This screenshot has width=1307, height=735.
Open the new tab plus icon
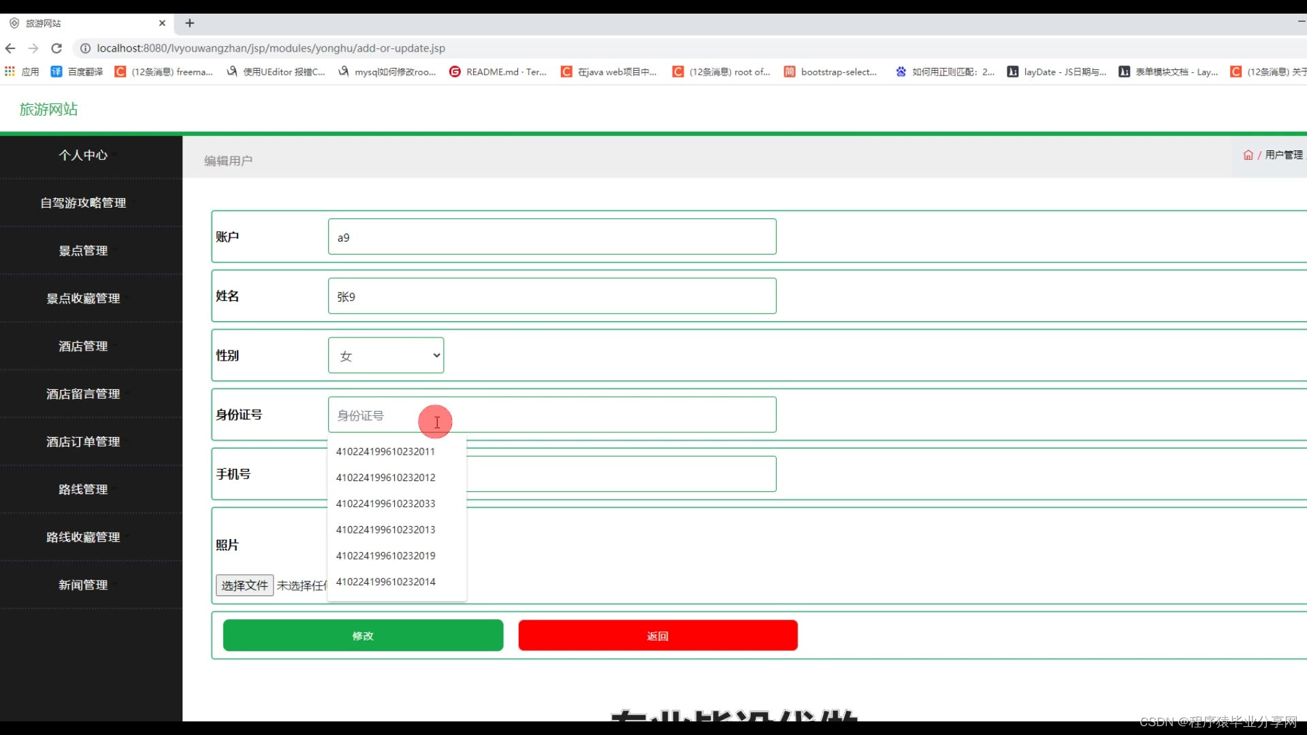190,23
